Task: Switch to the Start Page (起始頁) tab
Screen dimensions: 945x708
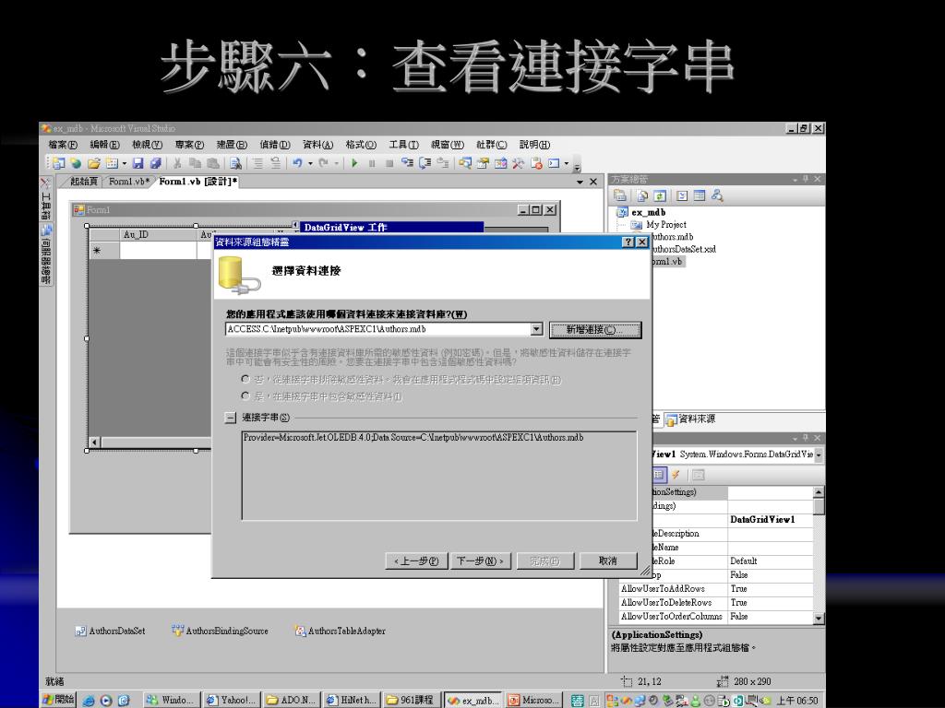Action: (x=83, y=182)
